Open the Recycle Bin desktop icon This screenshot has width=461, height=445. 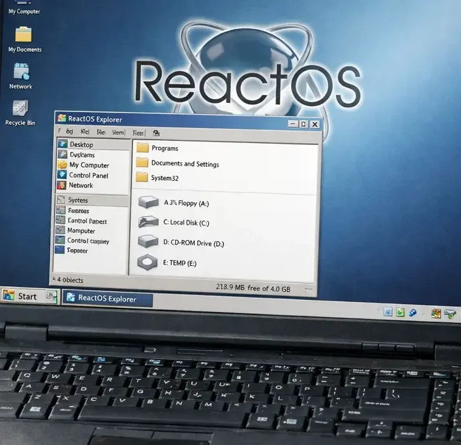click(20, 113)
